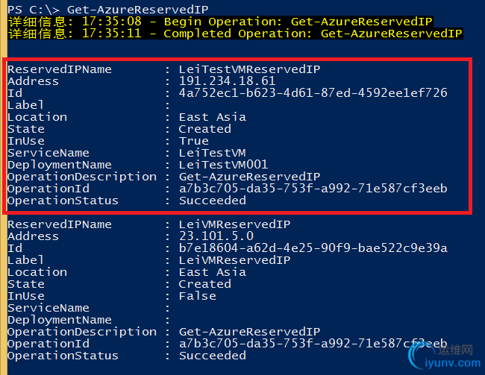Click the Completed Operation verbose message line
Screen dimensions: 485x375
point(235,34)
